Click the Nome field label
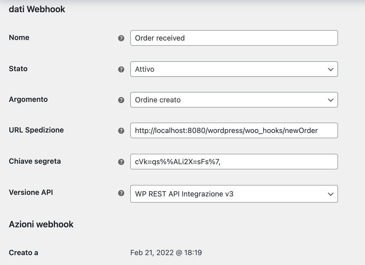This screenshot has width=365, height=265. 19,38
